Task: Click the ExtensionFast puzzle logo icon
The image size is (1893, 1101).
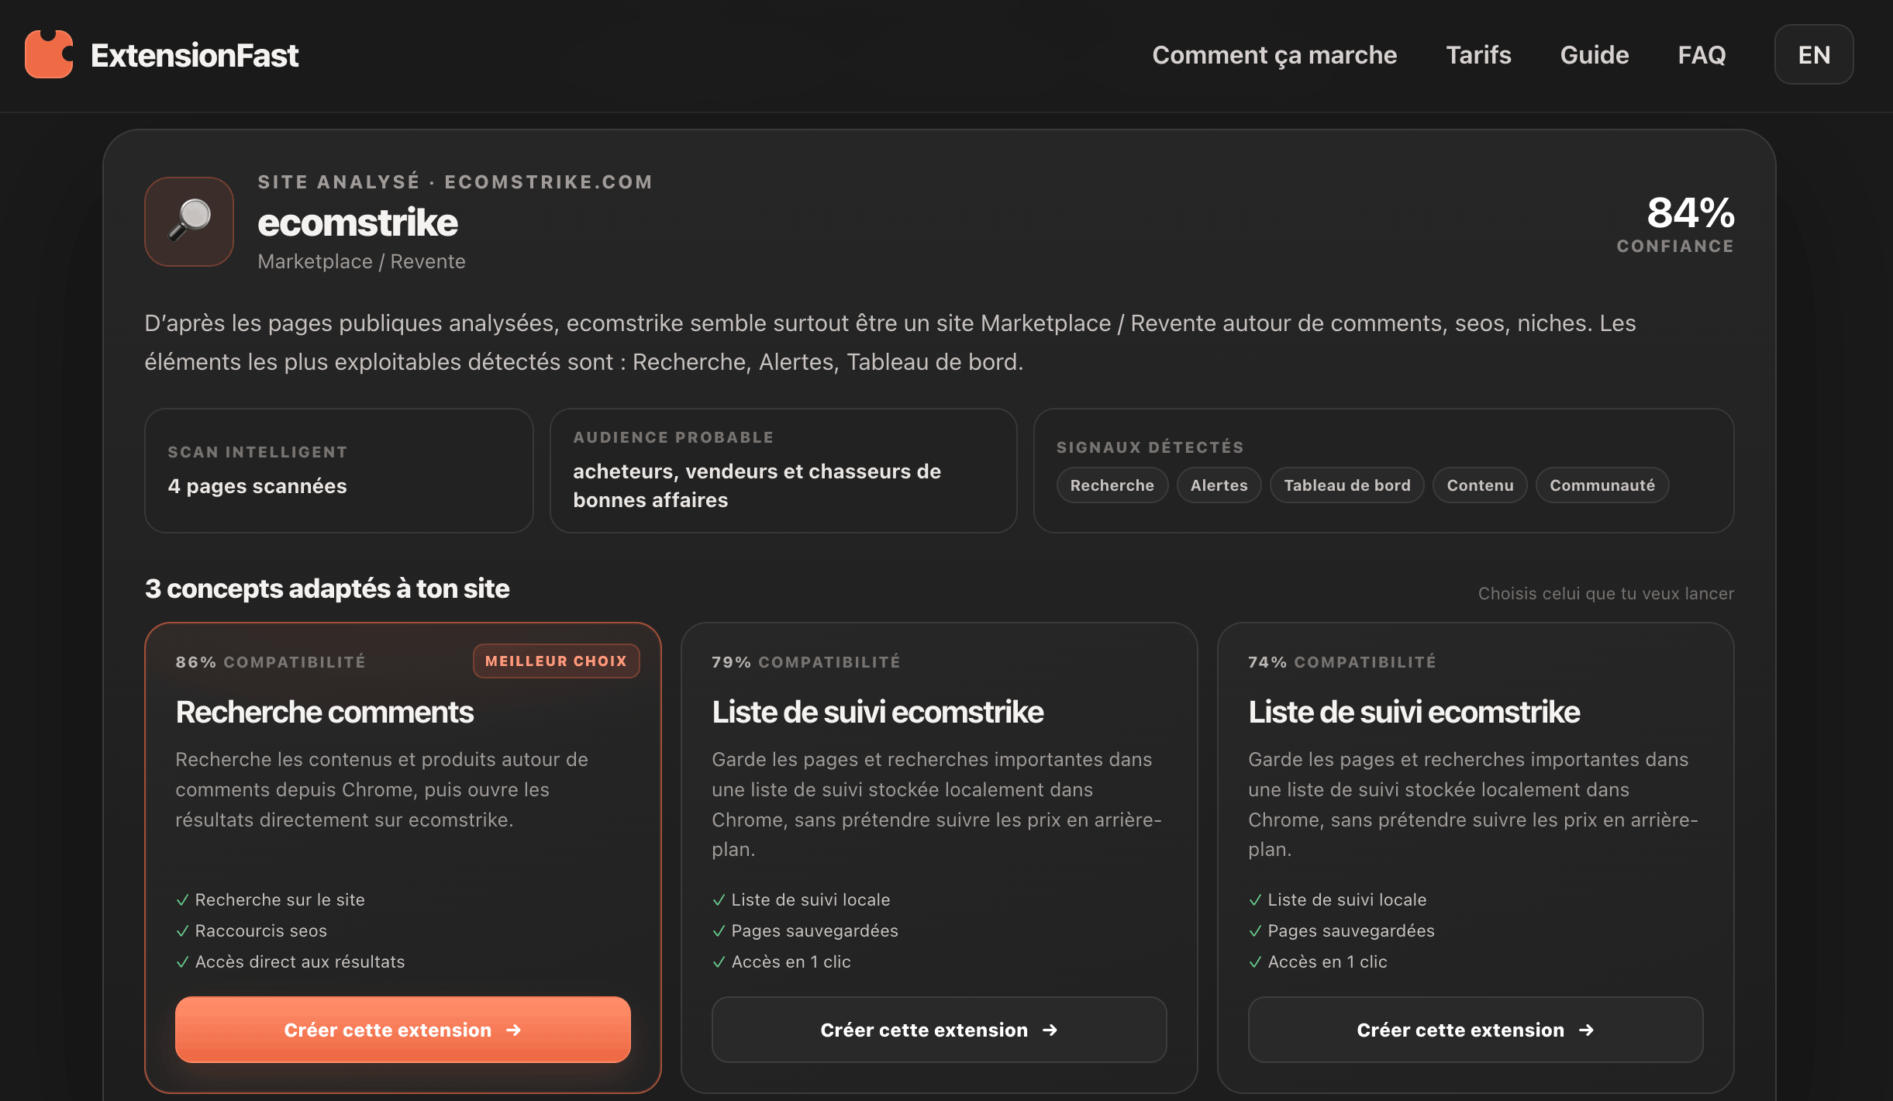Action: [x=49, y=54]
